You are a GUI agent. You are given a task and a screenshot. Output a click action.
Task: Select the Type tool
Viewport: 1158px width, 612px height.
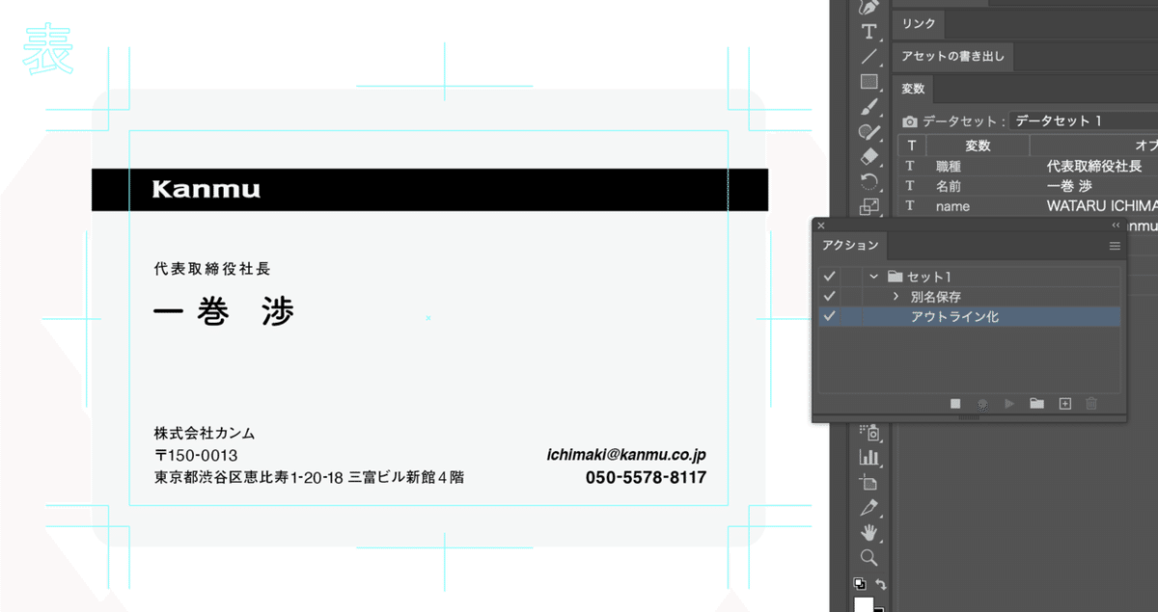click(868, 32)
